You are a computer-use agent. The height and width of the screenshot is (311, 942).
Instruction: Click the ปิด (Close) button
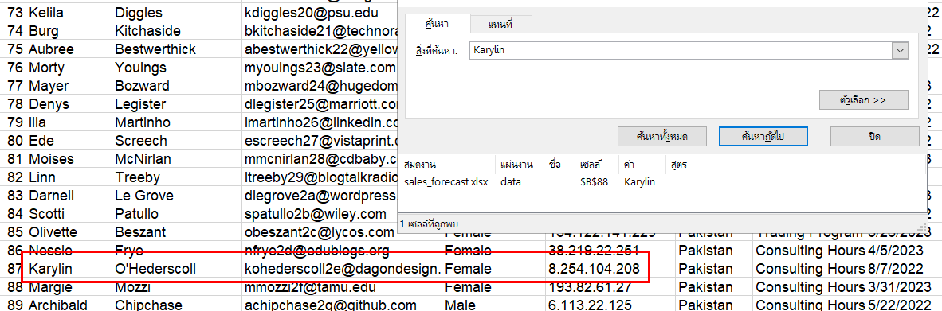[875, 137]
